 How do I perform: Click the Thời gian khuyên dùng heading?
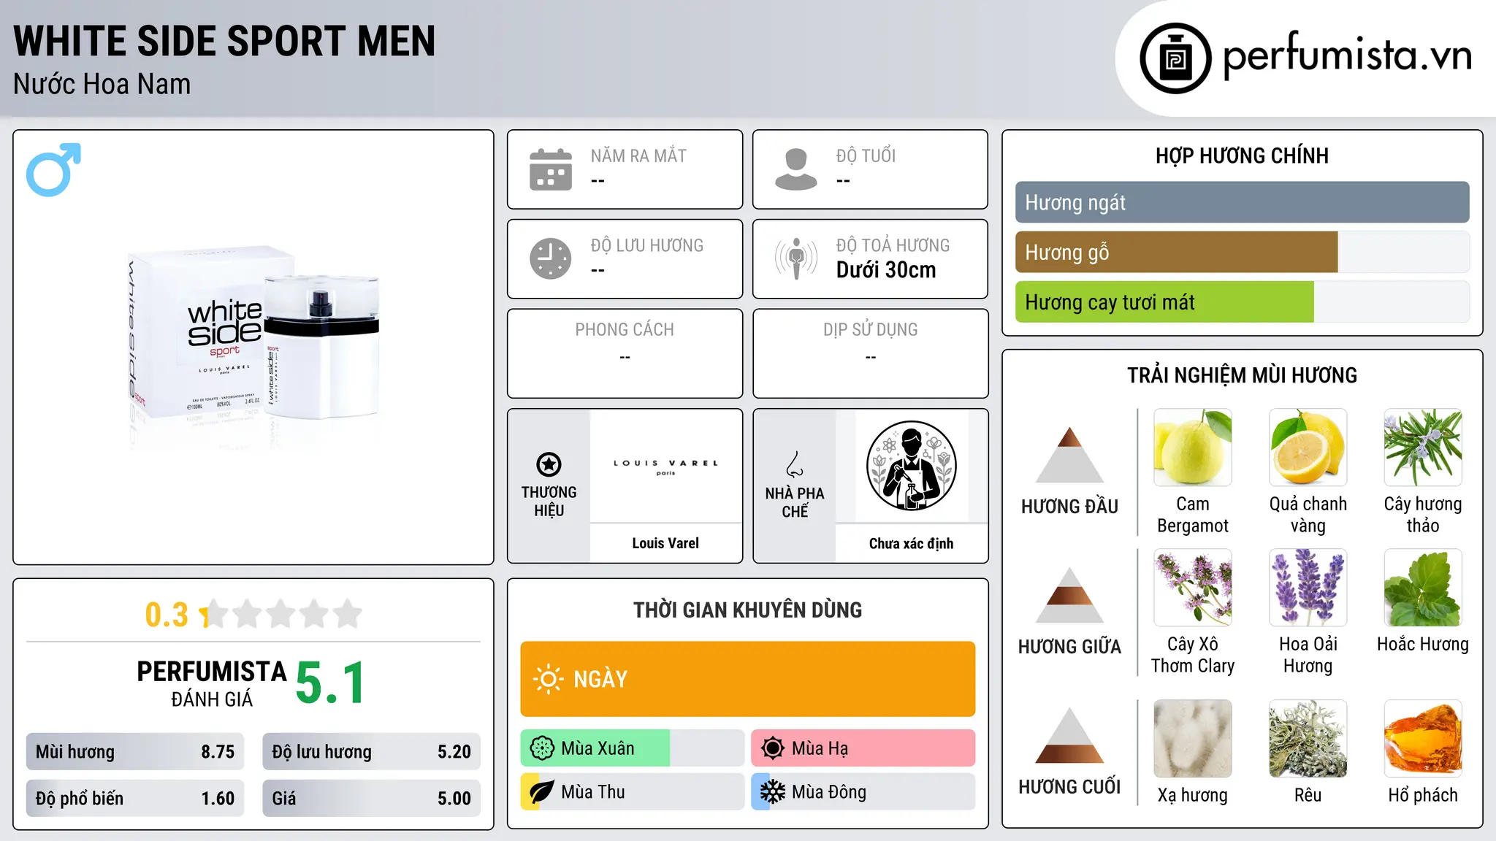747,610
